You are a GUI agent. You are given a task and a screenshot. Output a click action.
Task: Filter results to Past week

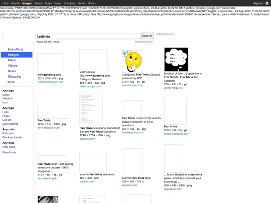(x=9, y=147)
